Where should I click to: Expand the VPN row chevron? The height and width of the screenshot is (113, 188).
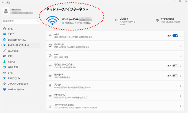click(181, 56)
